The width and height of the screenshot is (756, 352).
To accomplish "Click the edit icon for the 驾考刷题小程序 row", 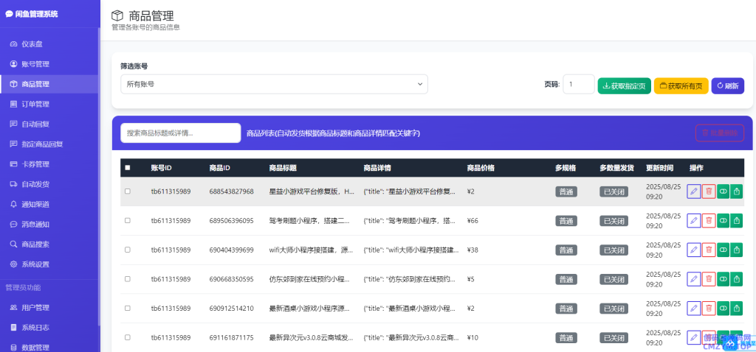I will pos(693,220).
